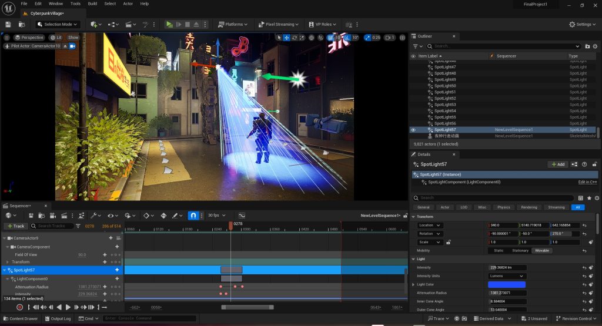Click the Play in editor button

(x=169, y=24)
